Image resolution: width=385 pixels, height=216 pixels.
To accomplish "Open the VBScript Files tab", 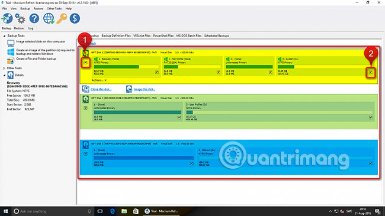I will 142,36.
